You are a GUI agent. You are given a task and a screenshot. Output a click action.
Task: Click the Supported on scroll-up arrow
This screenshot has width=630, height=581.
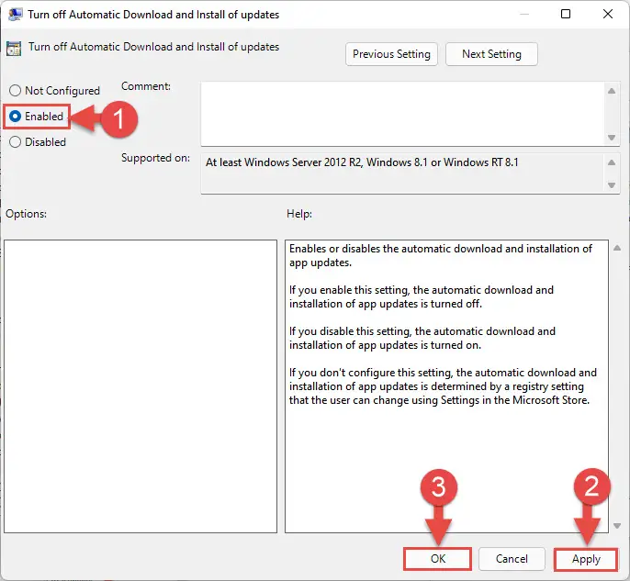(x=612, y=162)
